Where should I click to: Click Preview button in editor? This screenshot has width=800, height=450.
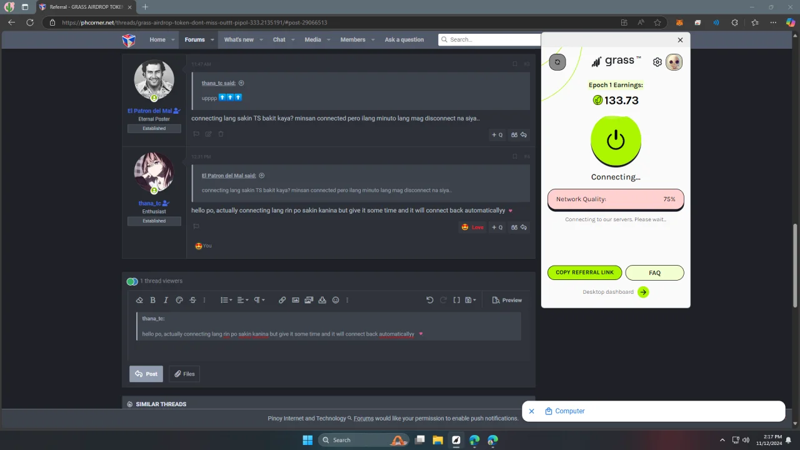(507, 300)
